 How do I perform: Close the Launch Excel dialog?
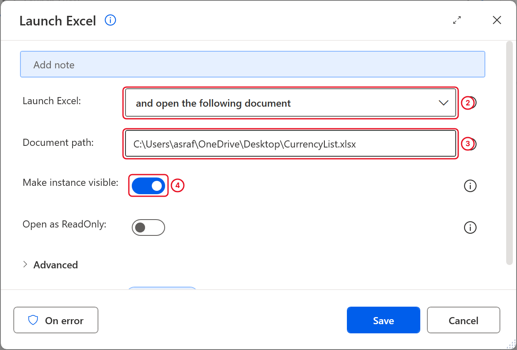pos(497,20)
